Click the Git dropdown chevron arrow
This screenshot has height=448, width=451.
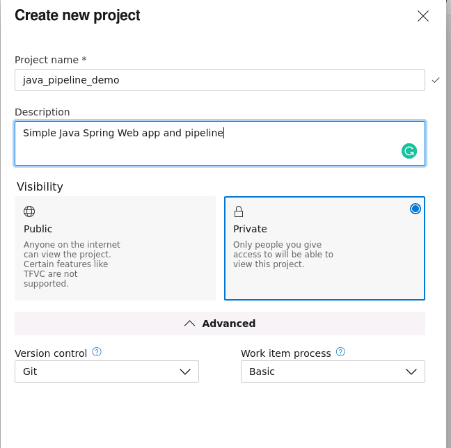coord(185,371)
